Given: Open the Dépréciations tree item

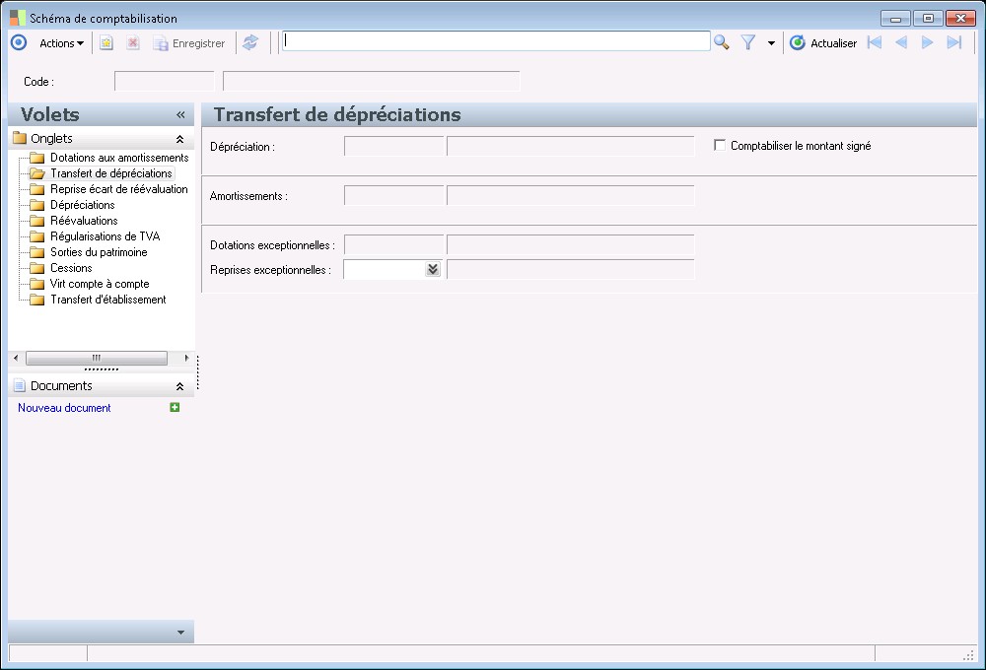Looking at the screenshot, I should [x=83, y=205].
